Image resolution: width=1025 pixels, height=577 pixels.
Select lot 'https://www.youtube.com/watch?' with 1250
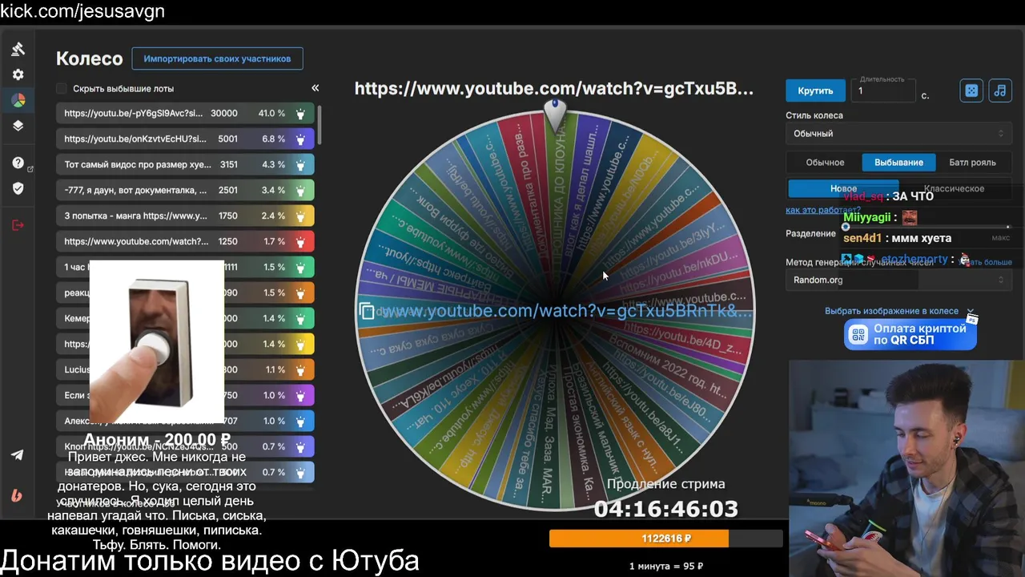pyautogui.click(x=185, y=242)
